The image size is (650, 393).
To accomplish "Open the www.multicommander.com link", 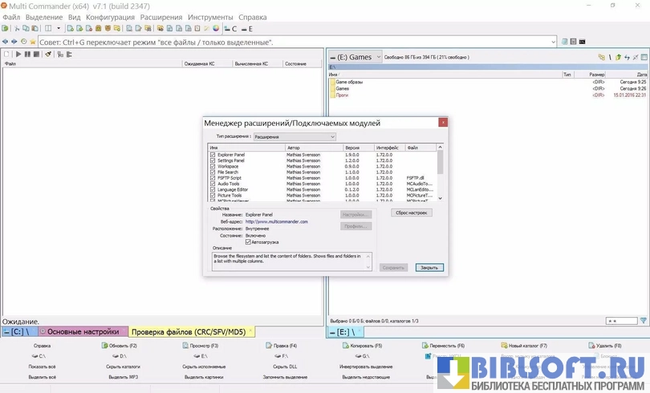I will click(x=277, y=221).
